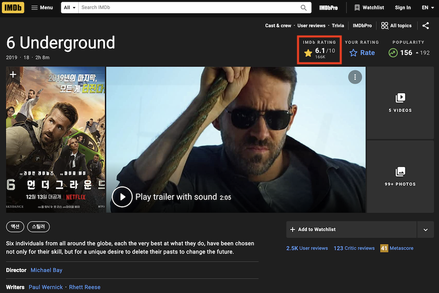Open writer Paul Wernick's page
439x293 pixels.
45,287
